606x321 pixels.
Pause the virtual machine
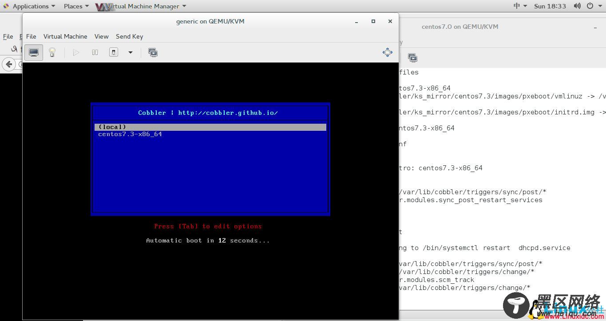[95, 52]
